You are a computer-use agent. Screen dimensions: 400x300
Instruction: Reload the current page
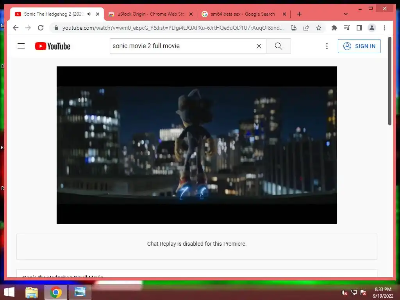[41, 28]
